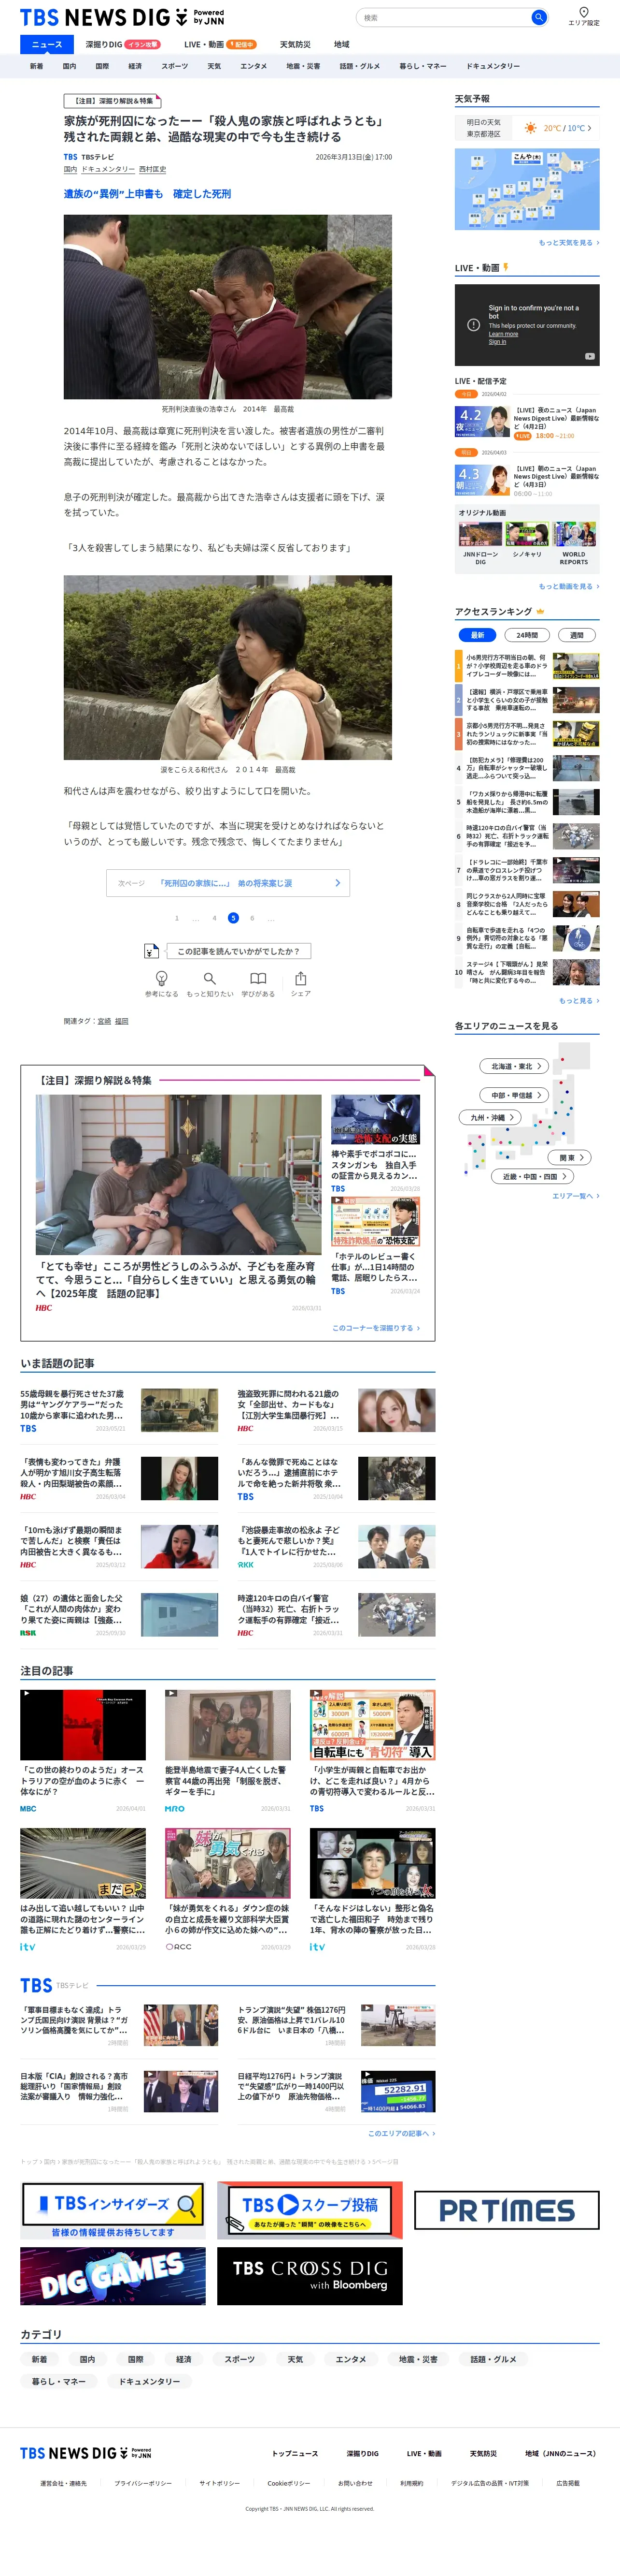Viewport: 620px width, 2576px height.
Task: Open the エリア設定 location pin icon
Action: pyautogui.click(x=584, y=12)
